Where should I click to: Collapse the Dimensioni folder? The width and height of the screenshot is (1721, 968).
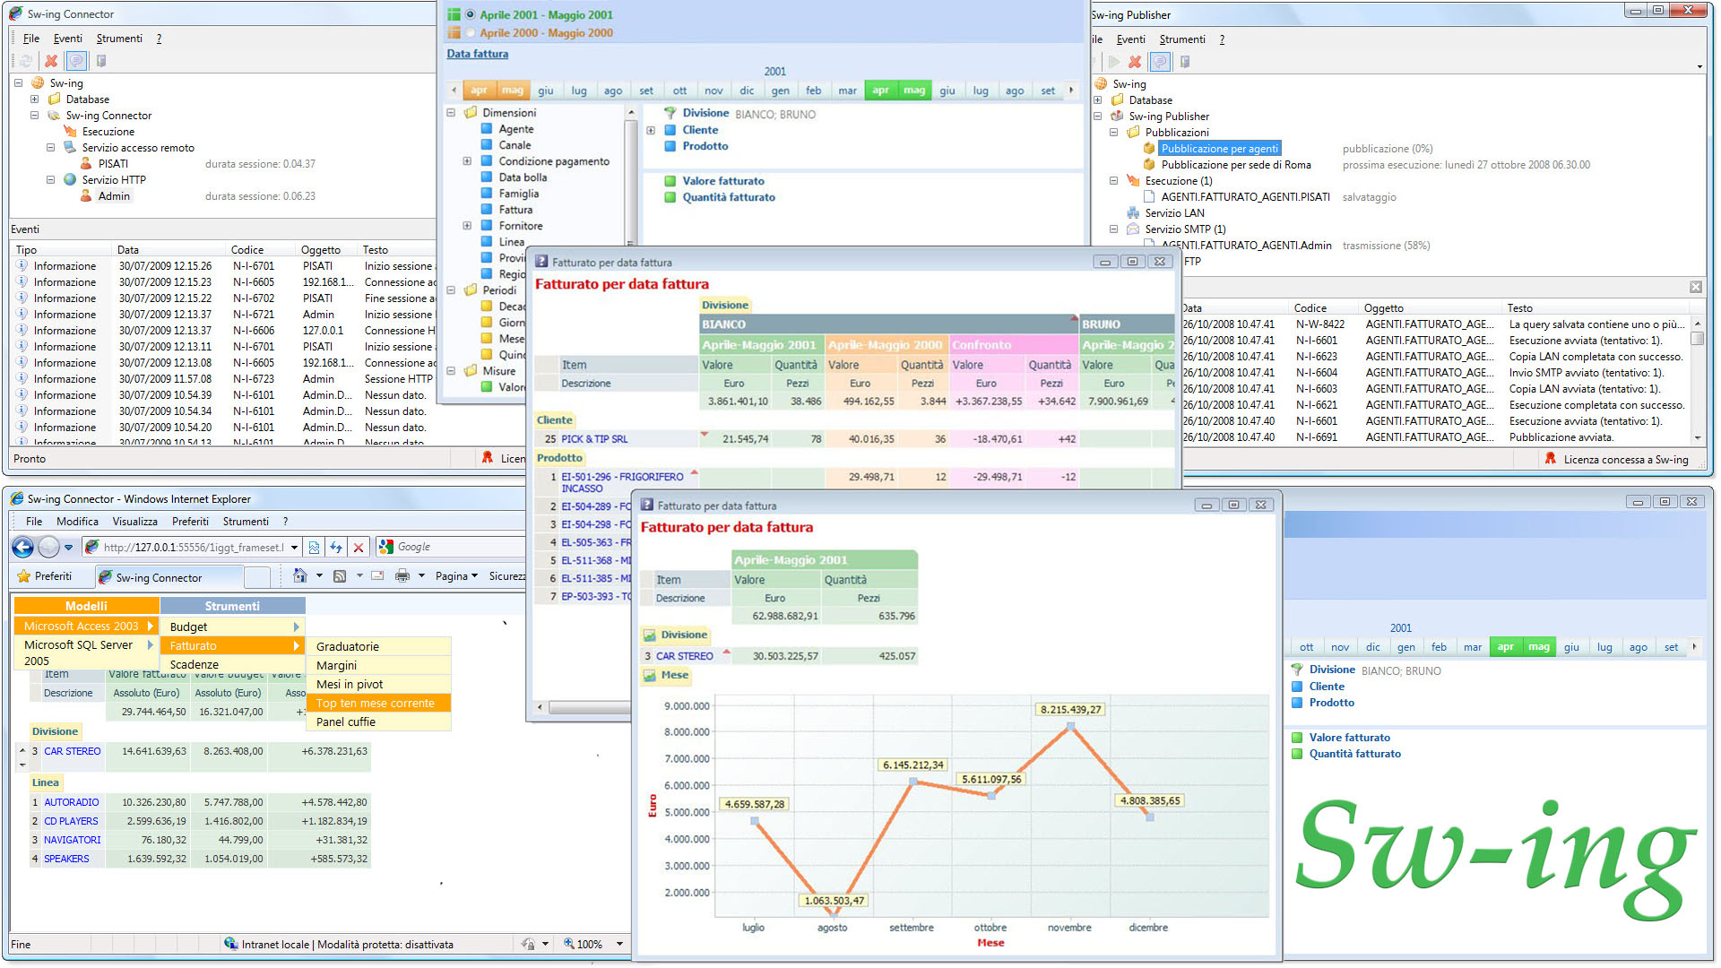451,113
